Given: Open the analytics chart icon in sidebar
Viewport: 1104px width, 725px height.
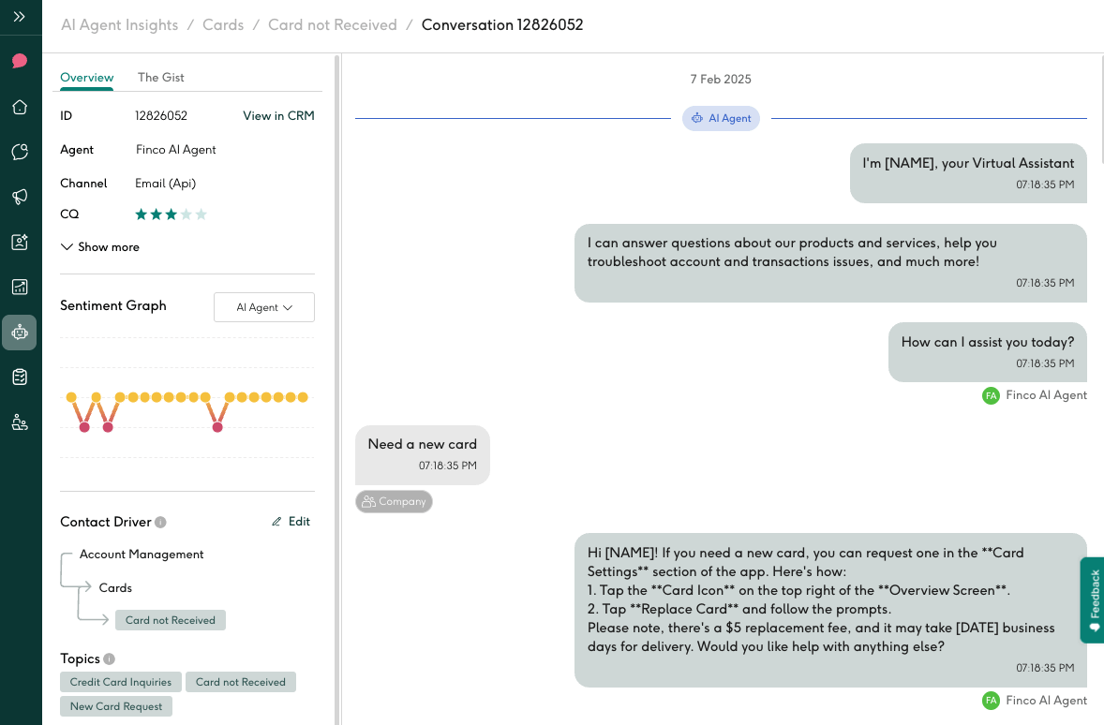Looking at the screenshot, I should (x=20, y=287).
